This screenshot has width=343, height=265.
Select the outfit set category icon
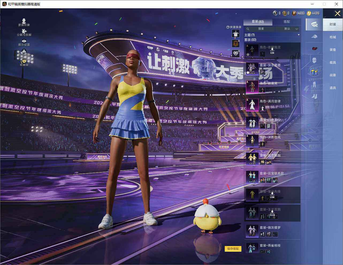pyautogui.click(x=314, y=24)
